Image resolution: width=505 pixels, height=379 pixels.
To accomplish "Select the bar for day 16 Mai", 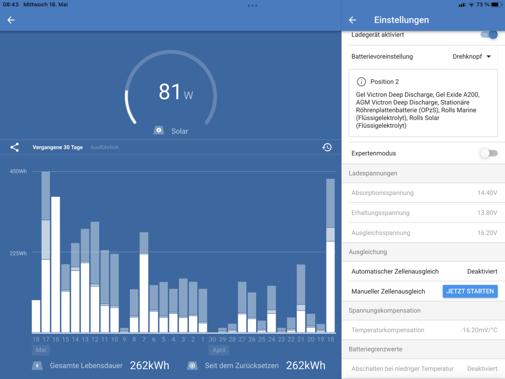I will tap(55, 265).
